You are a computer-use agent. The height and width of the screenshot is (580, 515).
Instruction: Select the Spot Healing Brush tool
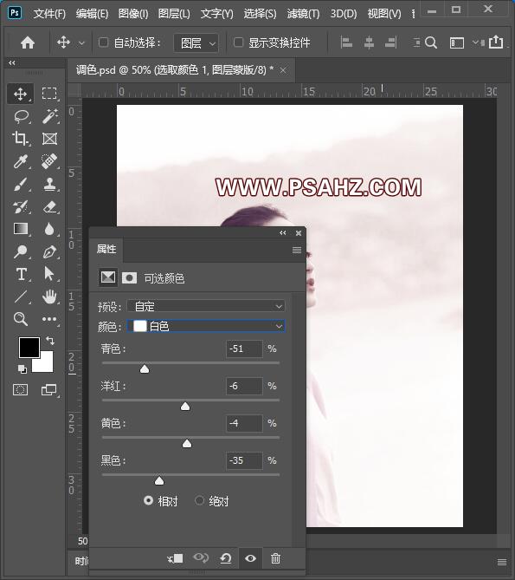coord(49,161)
